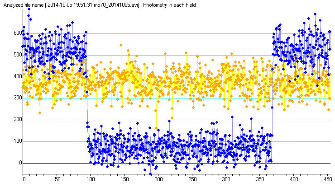Click the y-axis label 300
This screenshot has height=192, width=335.
[x=18, y=98]
